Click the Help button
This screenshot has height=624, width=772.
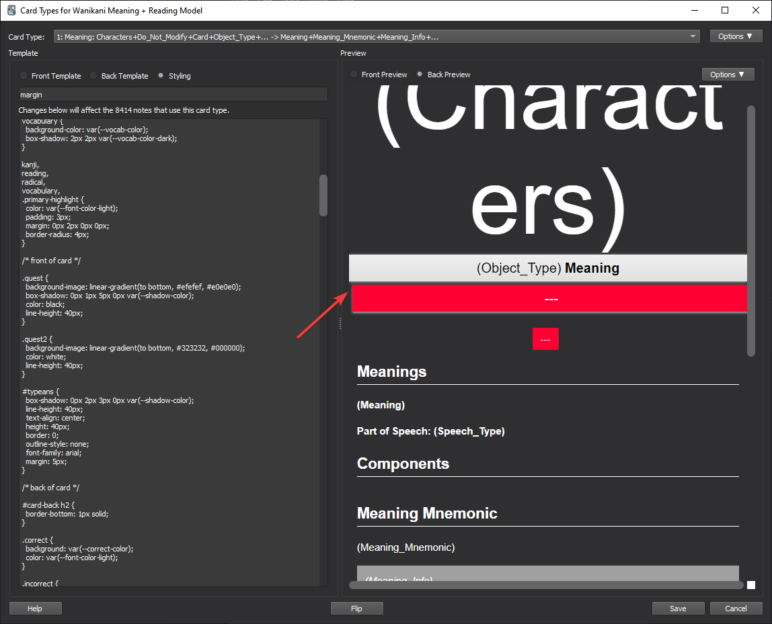coord(35,609)
